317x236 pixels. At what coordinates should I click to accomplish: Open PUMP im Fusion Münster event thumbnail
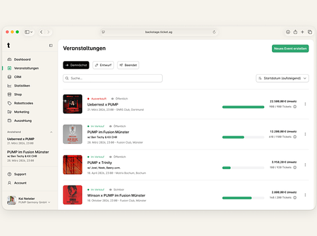point(73,134)
